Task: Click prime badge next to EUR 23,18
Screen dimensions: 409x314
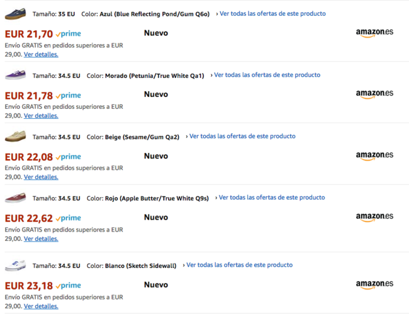Action: (x=69, y=286)
